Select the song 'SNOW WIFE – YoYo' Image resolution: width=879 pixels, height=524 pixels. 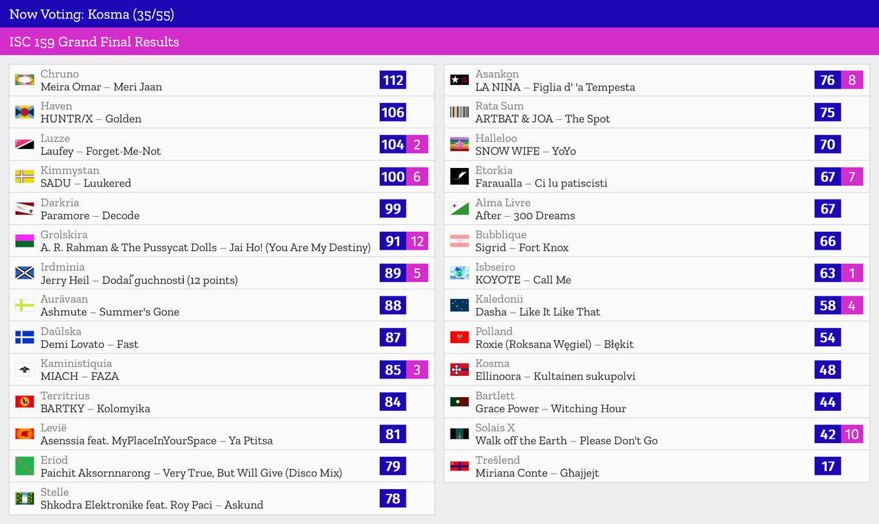click(x=526, y=152)
